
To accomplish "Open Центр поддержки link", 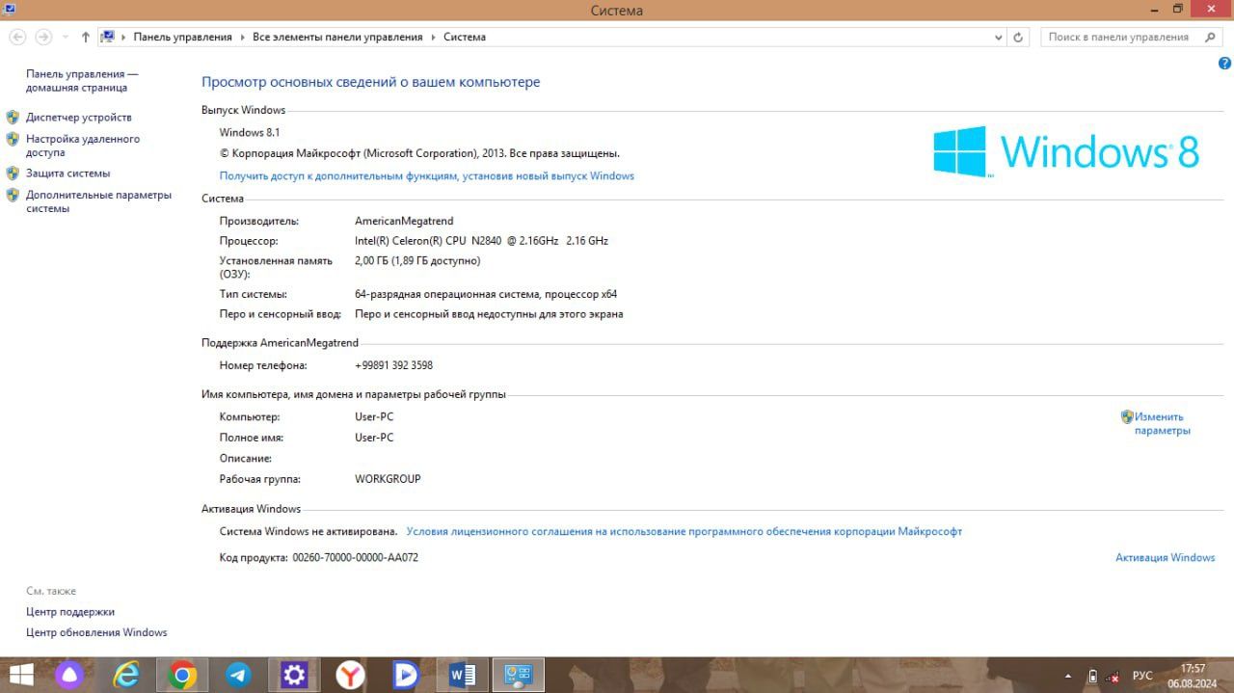I will (x=70, y=612).
